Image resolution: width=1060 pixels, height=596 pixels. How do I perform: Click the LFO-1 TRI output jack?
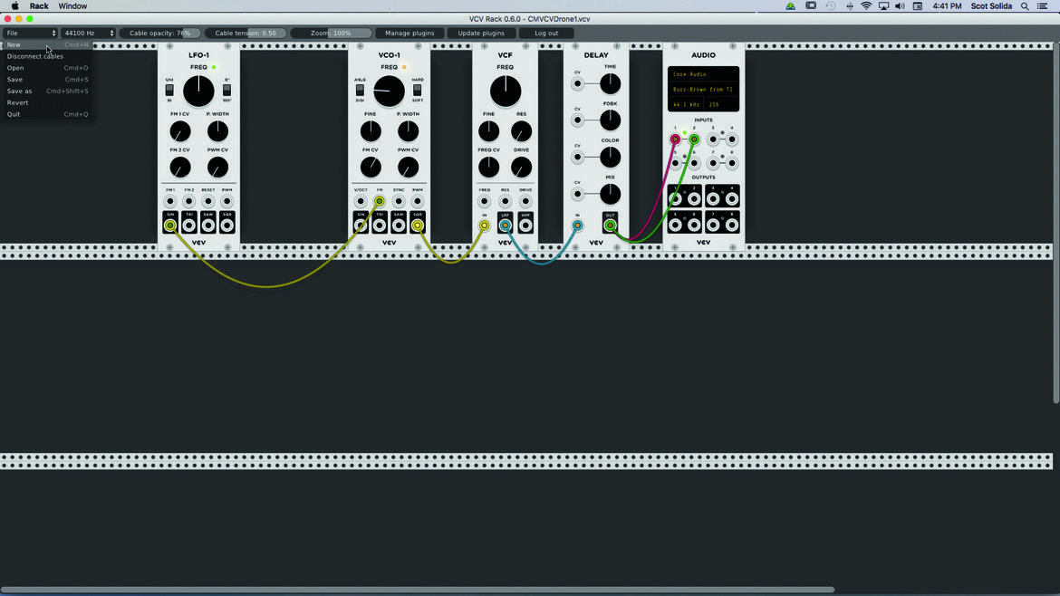189,225
